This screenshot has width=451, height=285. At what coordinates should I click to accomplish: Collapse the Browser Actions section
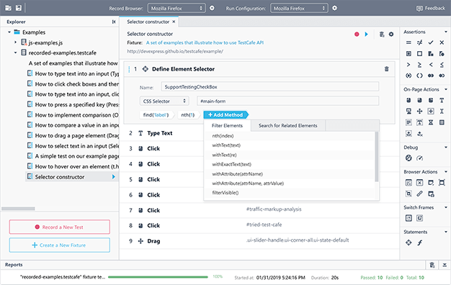pos(446,172)
